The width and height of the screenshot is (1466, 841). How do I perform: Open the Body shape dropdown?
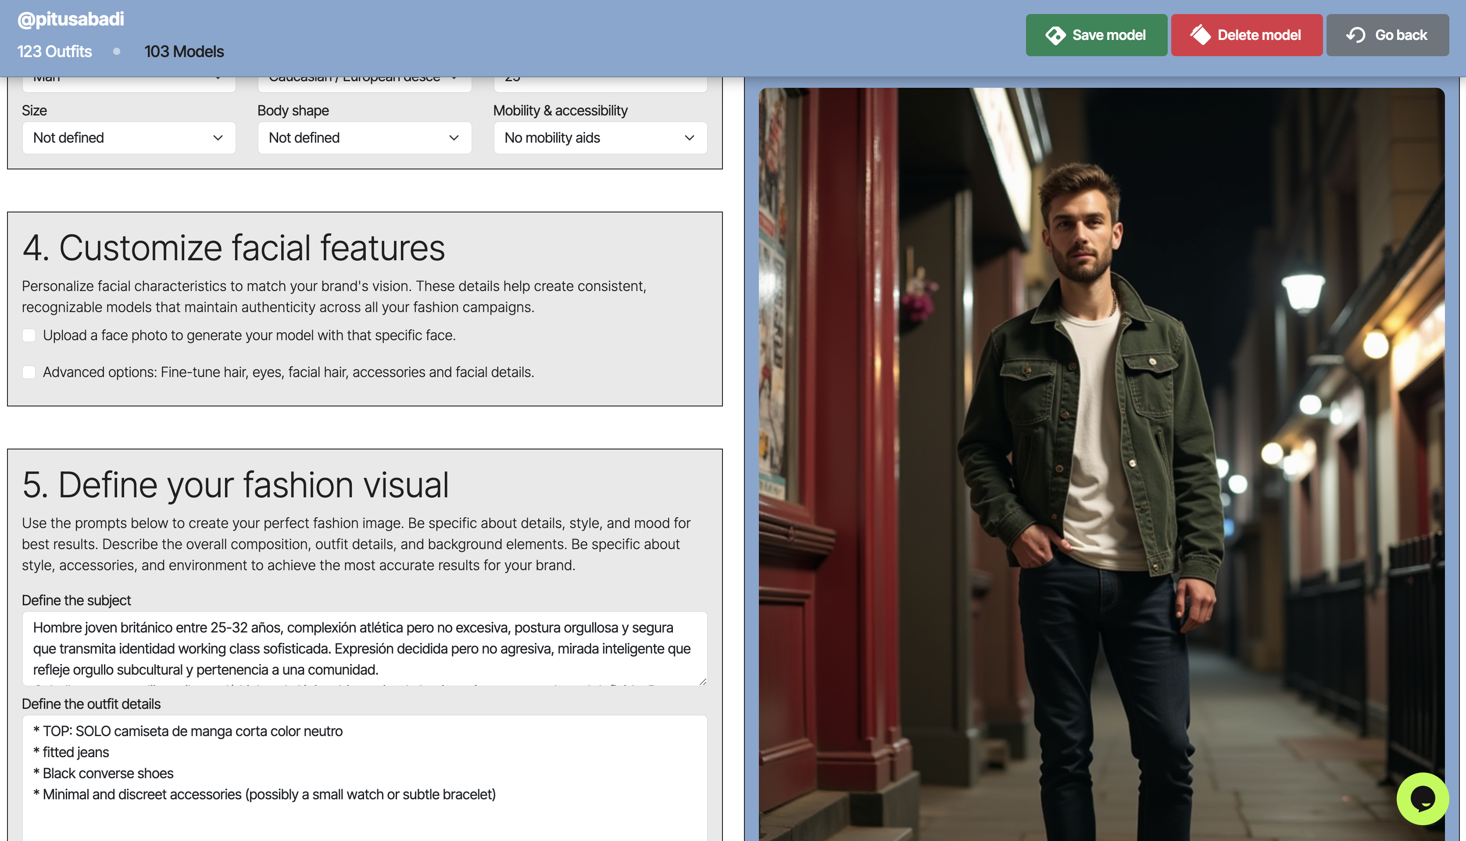[364, 138]
